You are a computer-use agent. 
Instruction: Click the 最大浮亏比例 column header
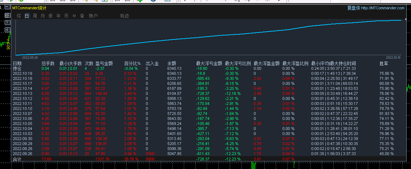click(x=238, y=63)
